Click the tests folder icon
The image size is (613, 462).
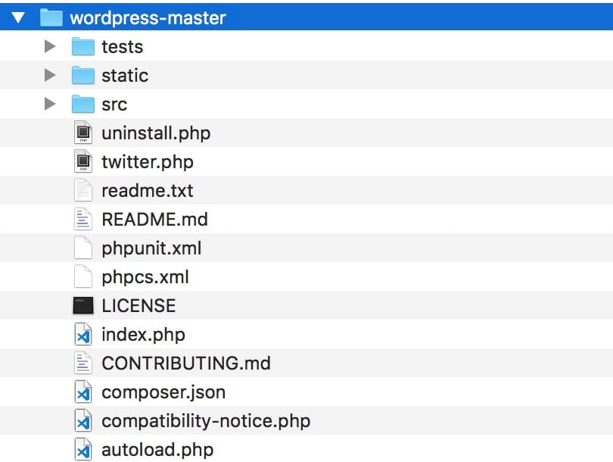tap(82, 47)
